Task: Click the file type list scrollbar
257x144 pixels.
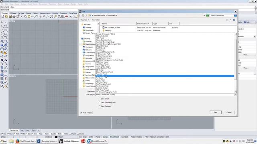Action: (x=235, y=63)
